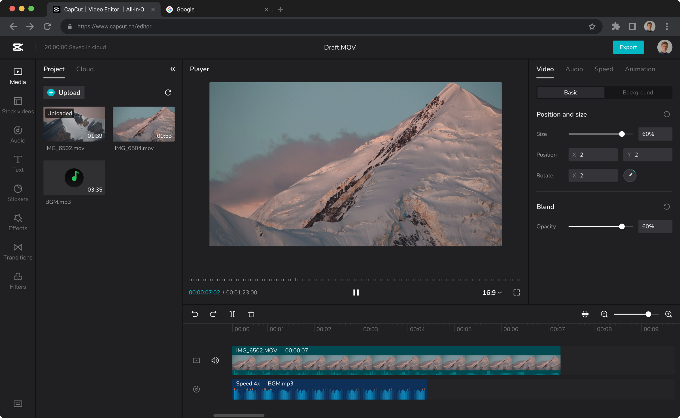Click the Export button
Image resolution: width=680 pixels, height=418 pixels.
(628, 47)
